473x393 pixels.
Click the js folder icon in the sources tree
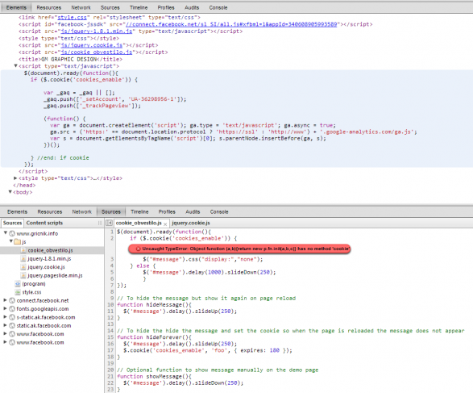pyautogui.click(x=18, y=241)
